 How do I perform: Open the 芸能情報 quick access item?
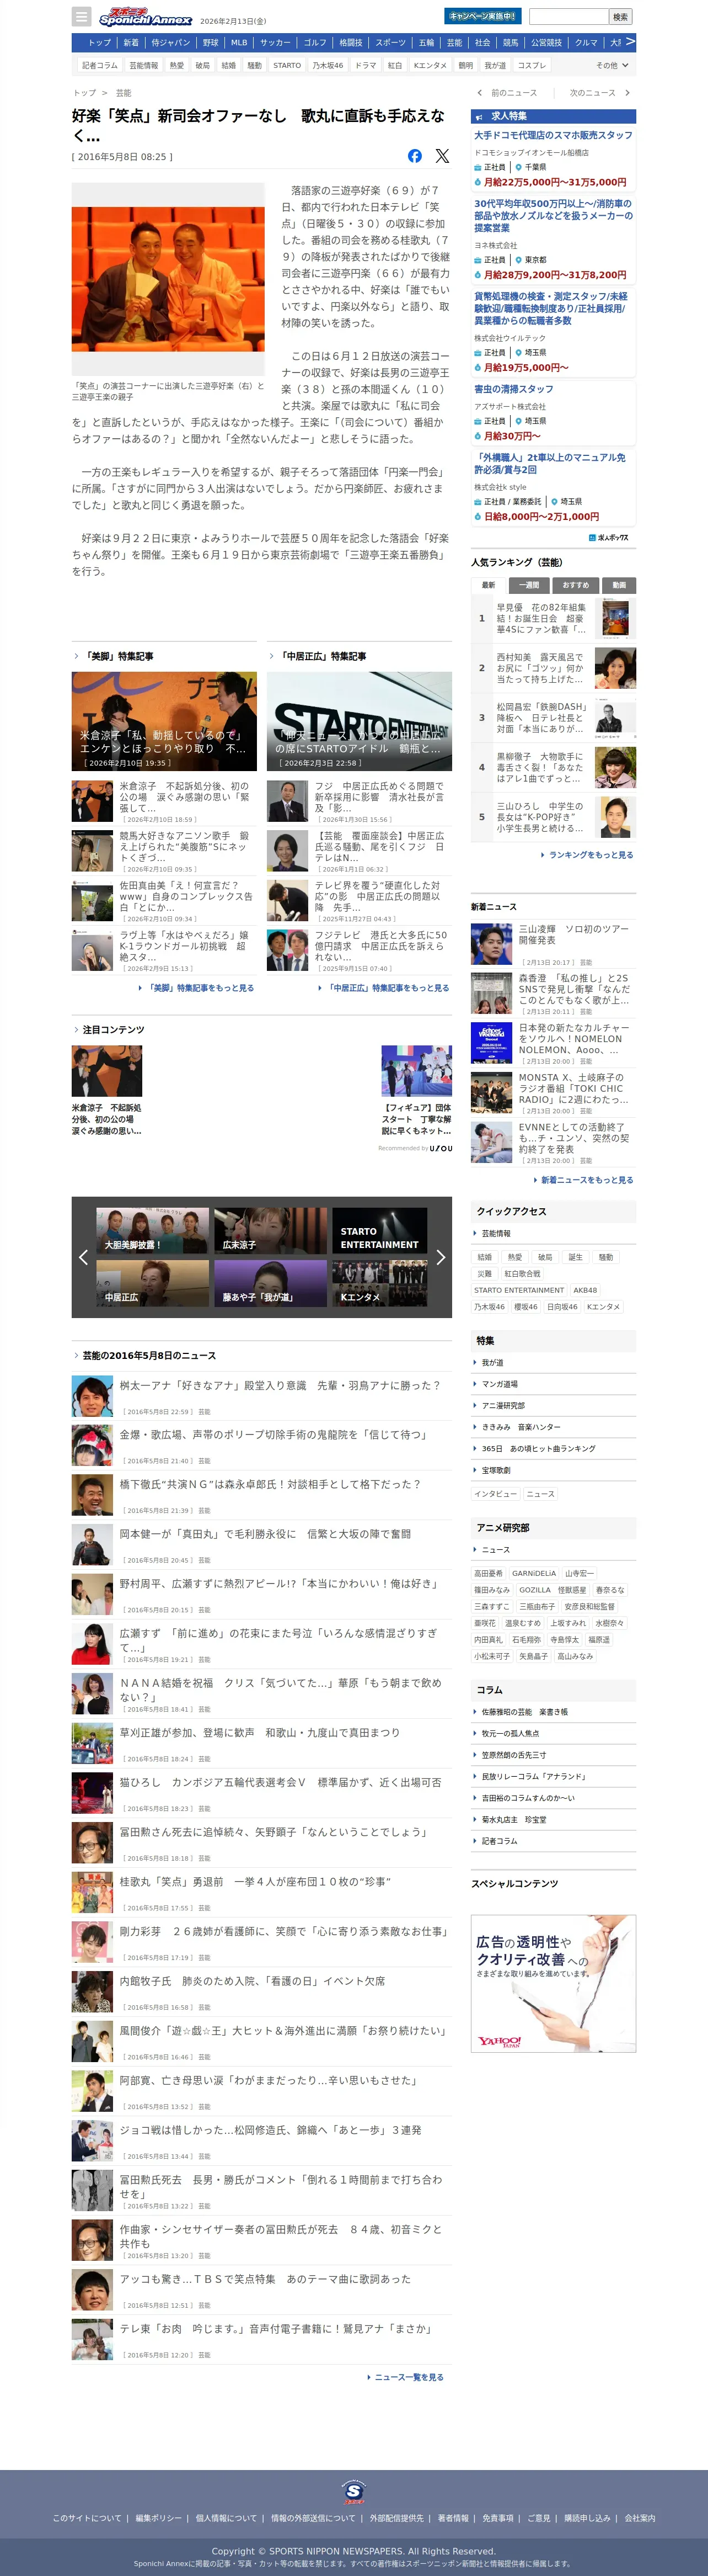[553, 1234]
